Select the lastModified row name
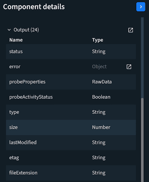Image resolution: width=149 pixels, height=182 pixels. (x=23, y=143)
